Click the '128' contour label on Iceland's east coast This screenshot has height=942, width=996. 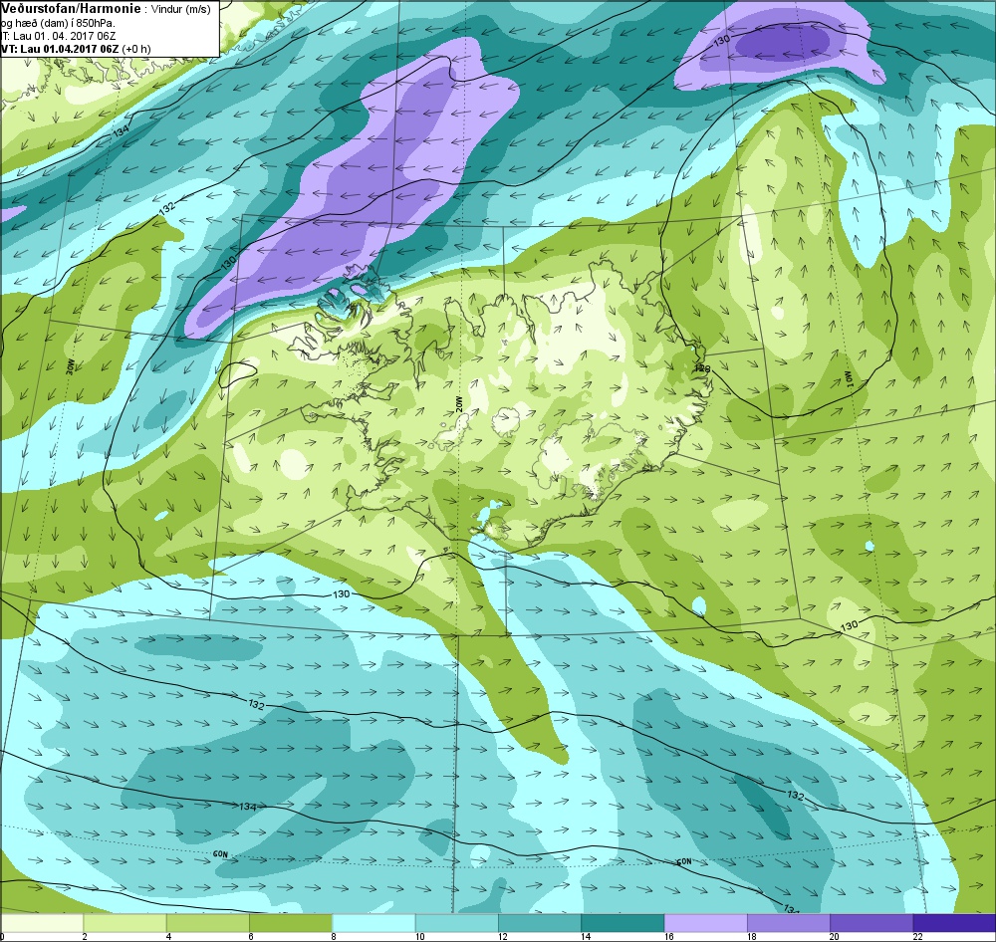[701, 368]
